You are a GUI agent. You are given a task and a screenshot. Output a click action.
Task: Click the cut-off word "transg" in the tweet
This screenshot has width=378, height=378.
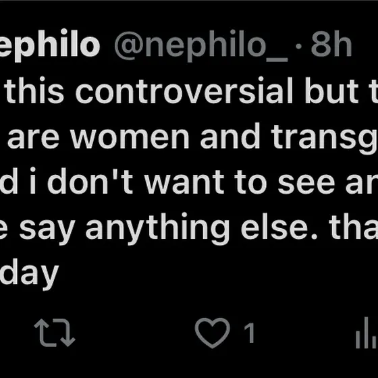click(325, 138)
